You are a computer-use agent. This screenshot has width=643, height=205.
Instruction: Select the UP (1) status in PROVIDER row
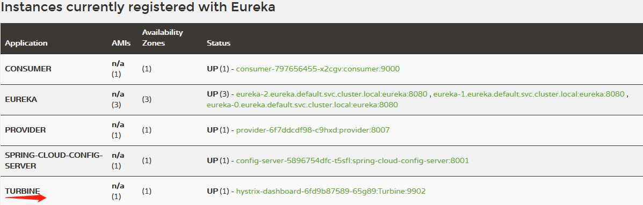coord(218,130)
